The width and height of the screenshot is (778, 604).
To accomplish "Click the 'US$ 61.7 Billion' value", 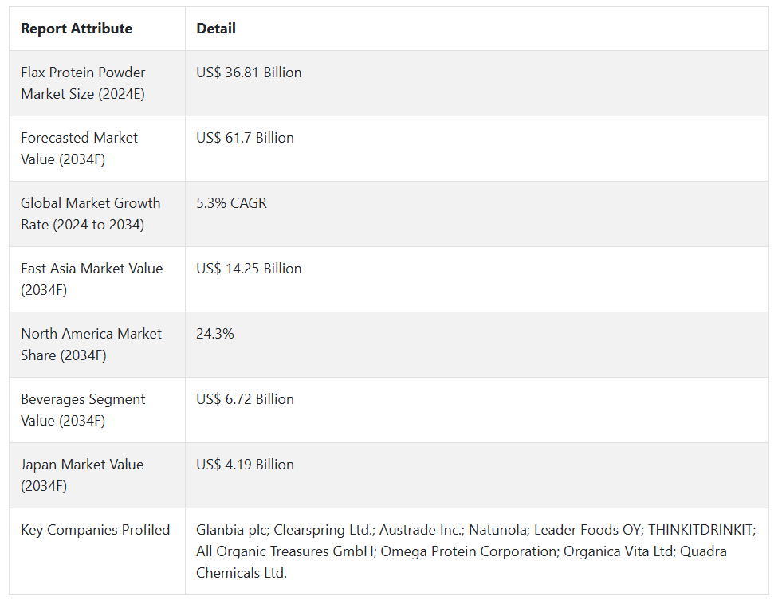I will point(245,138).
